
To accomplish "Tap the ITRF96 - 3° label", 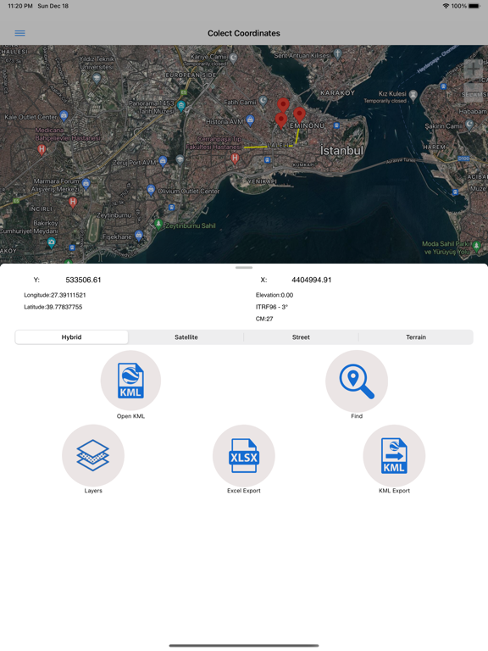I will [x=272, y=307].
